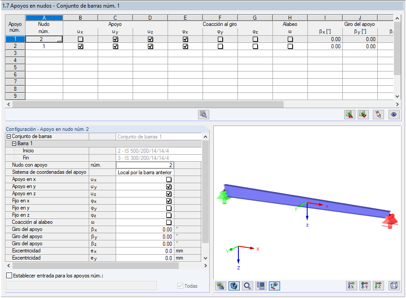Click supports number entry text field
Viewport: 406px width, 298px height.
point(82,285)
